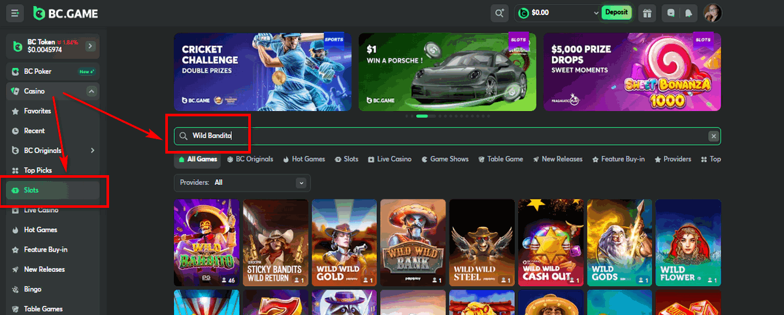Open the BC Token price arrow

pos(90,46)
